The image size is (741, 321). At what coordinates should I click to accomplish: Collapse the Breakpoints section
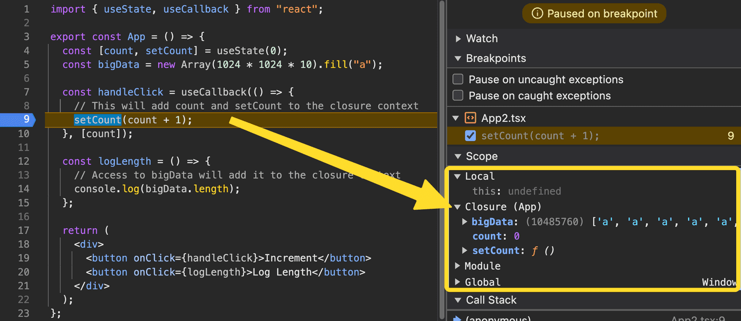click(458, 58)
